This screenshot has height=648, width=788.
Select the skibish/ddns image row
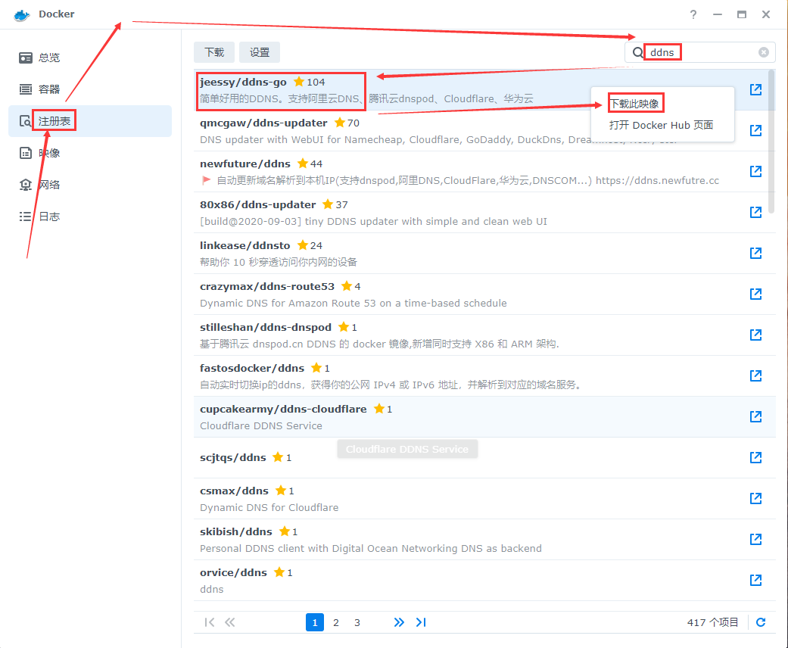pos(484,540)
